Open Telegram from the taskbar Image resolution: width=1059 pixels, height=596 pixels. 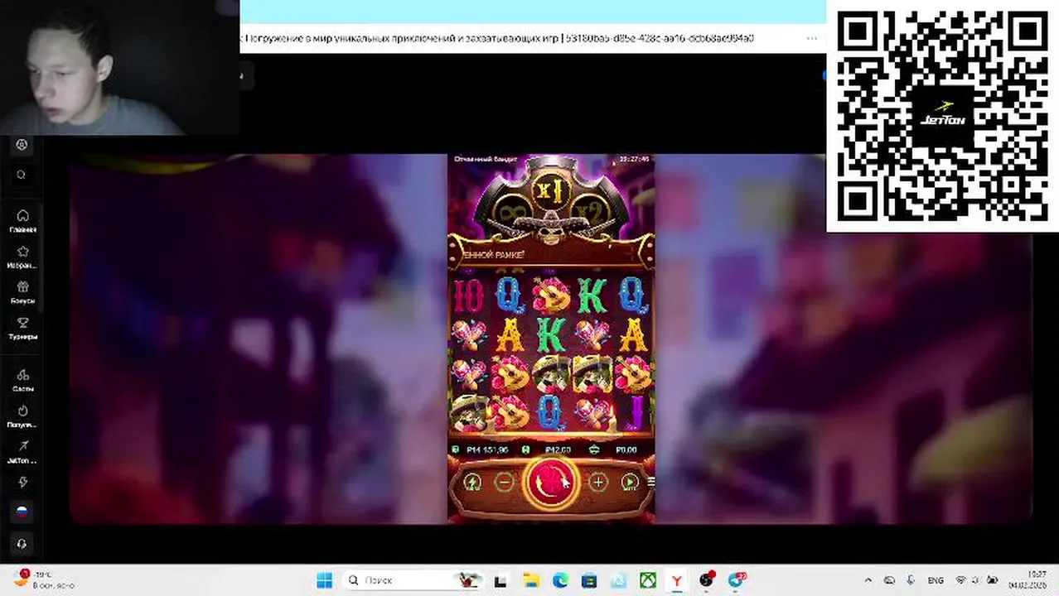point(736,580)
